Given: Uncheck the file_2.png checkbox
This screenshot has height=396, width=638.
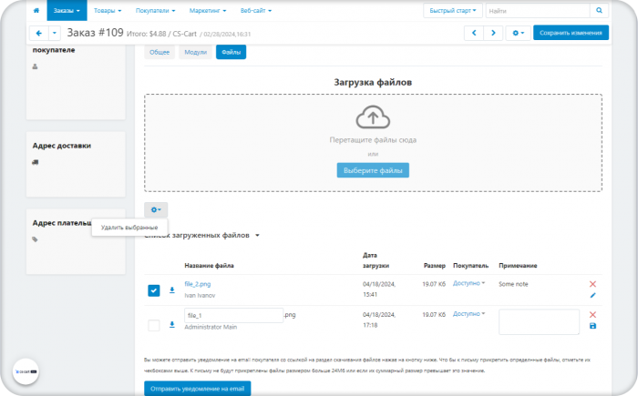Looking at the screenshot, I should tap(154, 290).
